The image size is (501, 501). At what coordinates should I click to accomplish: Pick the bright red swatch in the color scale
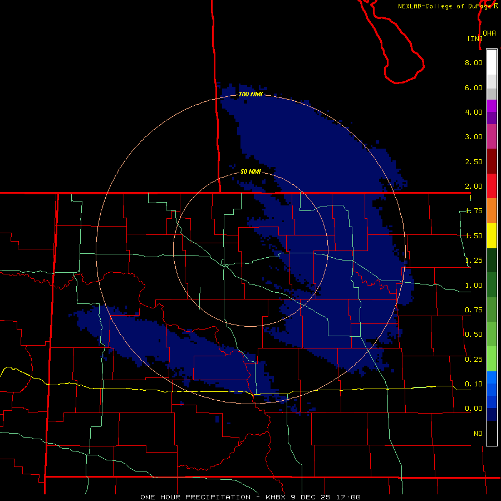[x=492, y=186]
